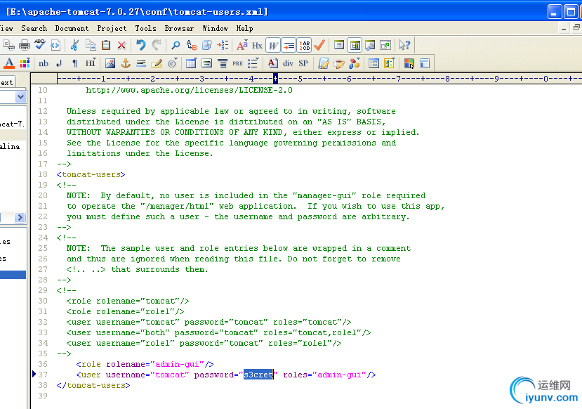This screenshot has width=582, height=409.
Task: Open the special character (©) dropdown
Action: (x=172, y=63)
